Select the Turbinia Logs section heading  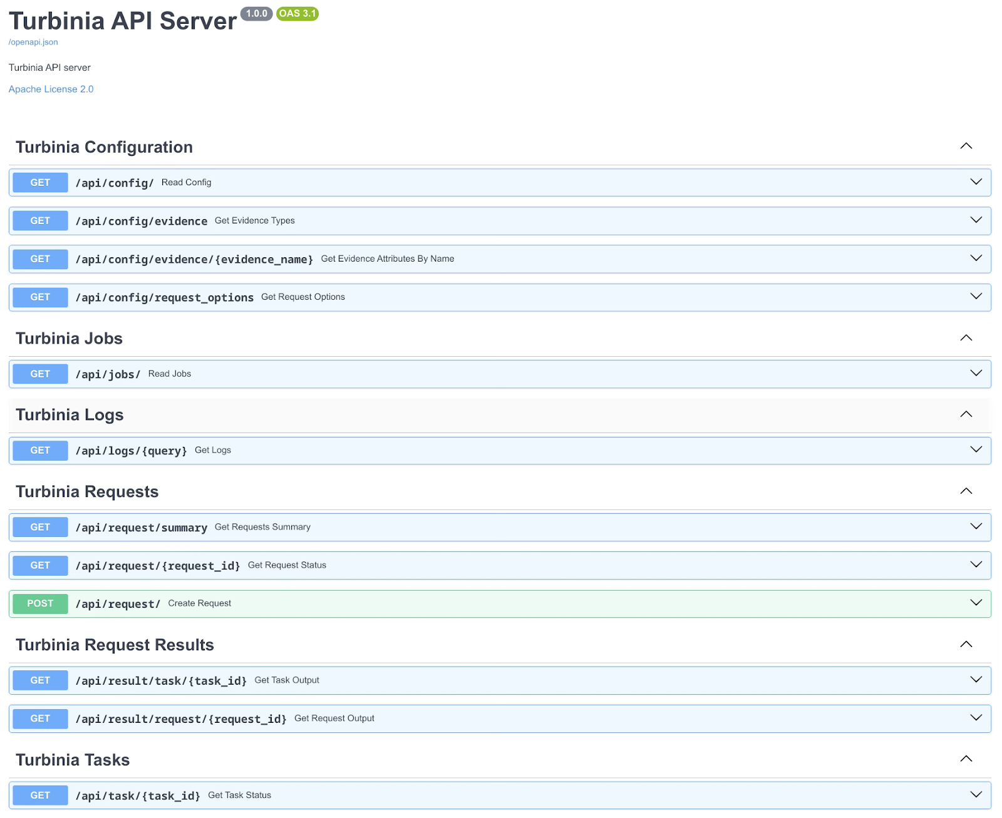coord(70,415)
